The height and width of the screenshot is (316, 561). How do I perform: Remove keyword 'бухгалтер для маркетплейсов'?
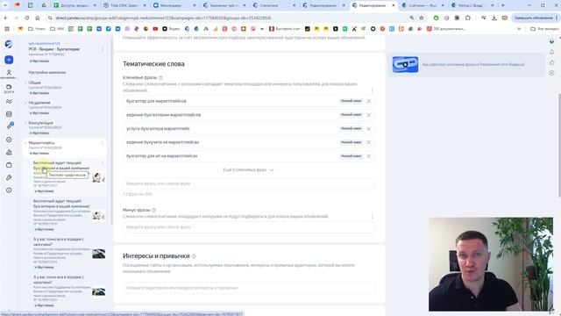point(368,101)
